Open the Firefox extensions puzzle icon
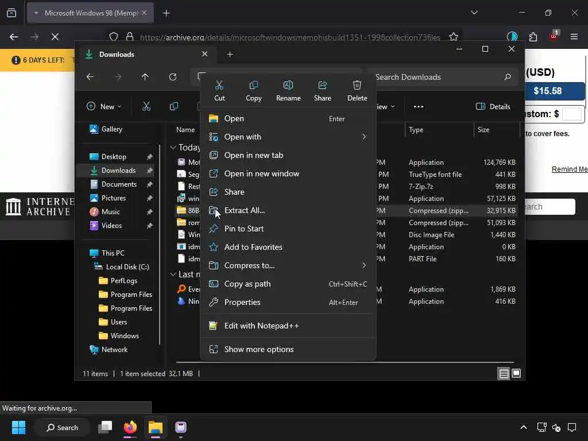Screen dimensions: 588x441 (x=533, y=37)
